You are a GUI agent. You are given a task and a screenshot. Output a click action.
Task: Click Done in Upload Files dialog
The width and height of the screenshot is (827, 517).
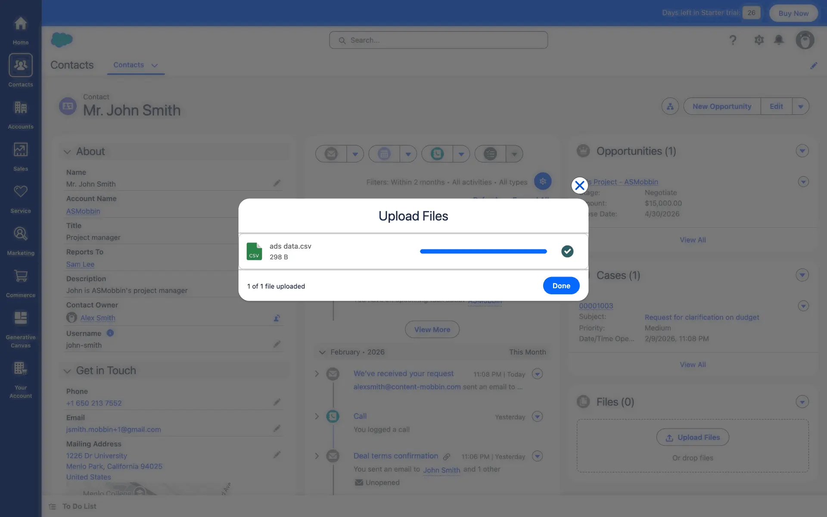coord(561,286)
